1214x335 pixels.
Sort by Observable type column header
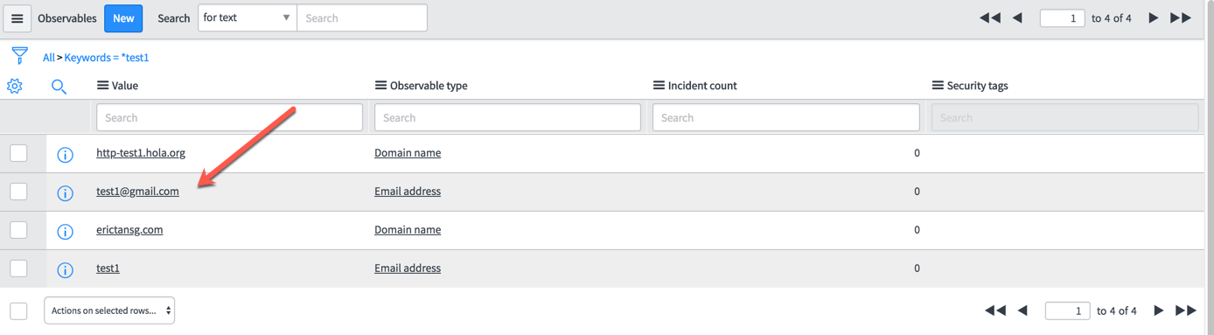(x=429, y=86)
